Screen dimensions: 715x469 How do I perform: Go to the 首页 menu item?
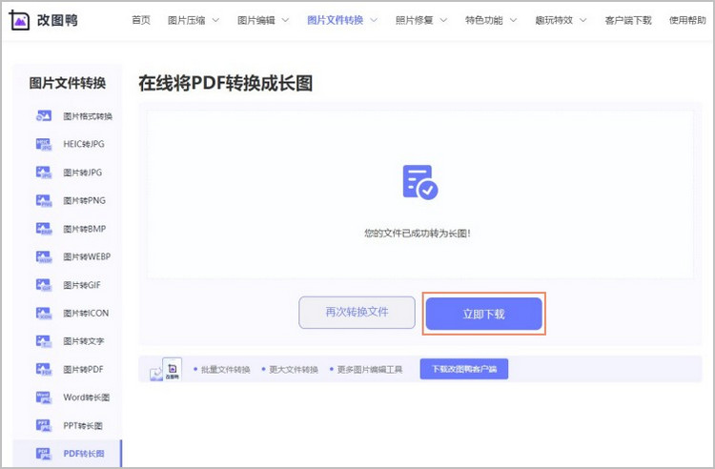(141, 20)
